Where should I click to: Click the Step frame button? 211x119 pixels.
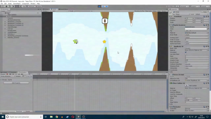107,7
